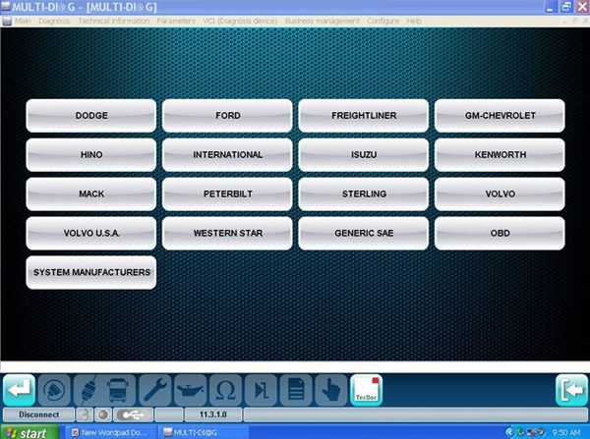
Task: Click the USB connection status icon
Action: (x=133, y=414)
